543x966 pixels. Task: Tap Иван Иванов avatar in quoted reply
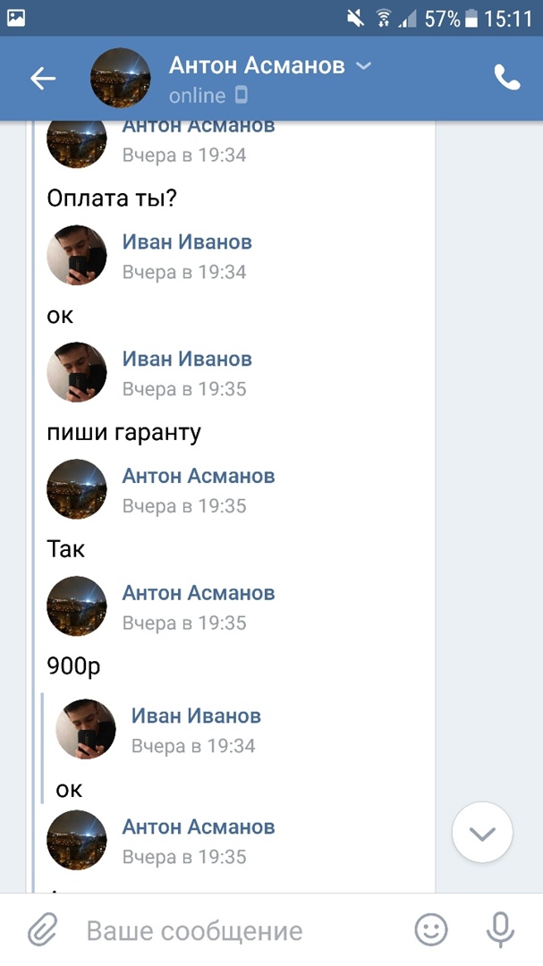86,729
